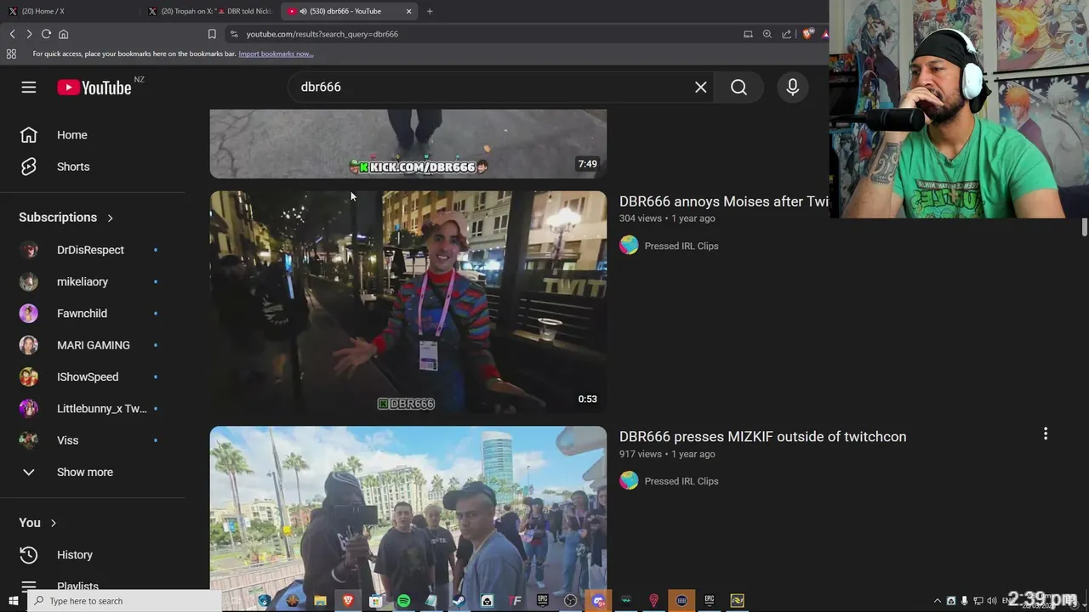Image resolution: width=1089 pixels, height=612 pixels.
Task: Play the 0:53 Moises video thumbnail
Action: [x=408, y=302]
